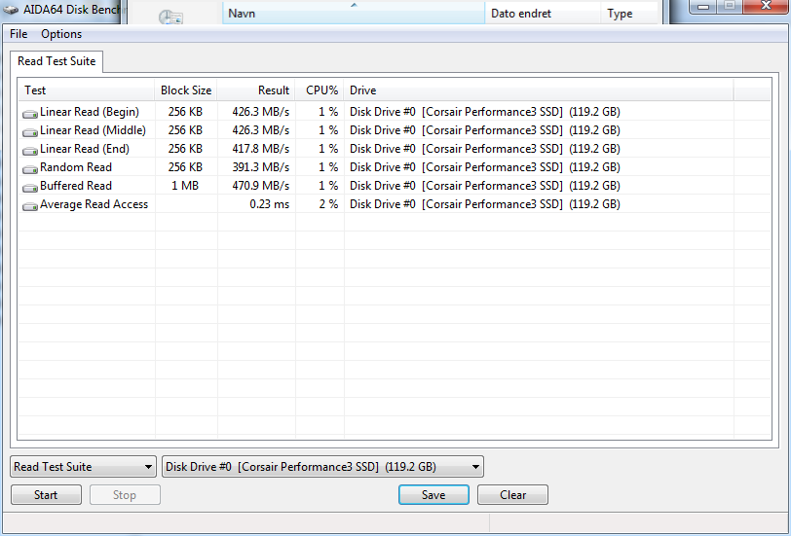Sort by the Block Size column header

[186, 90]
